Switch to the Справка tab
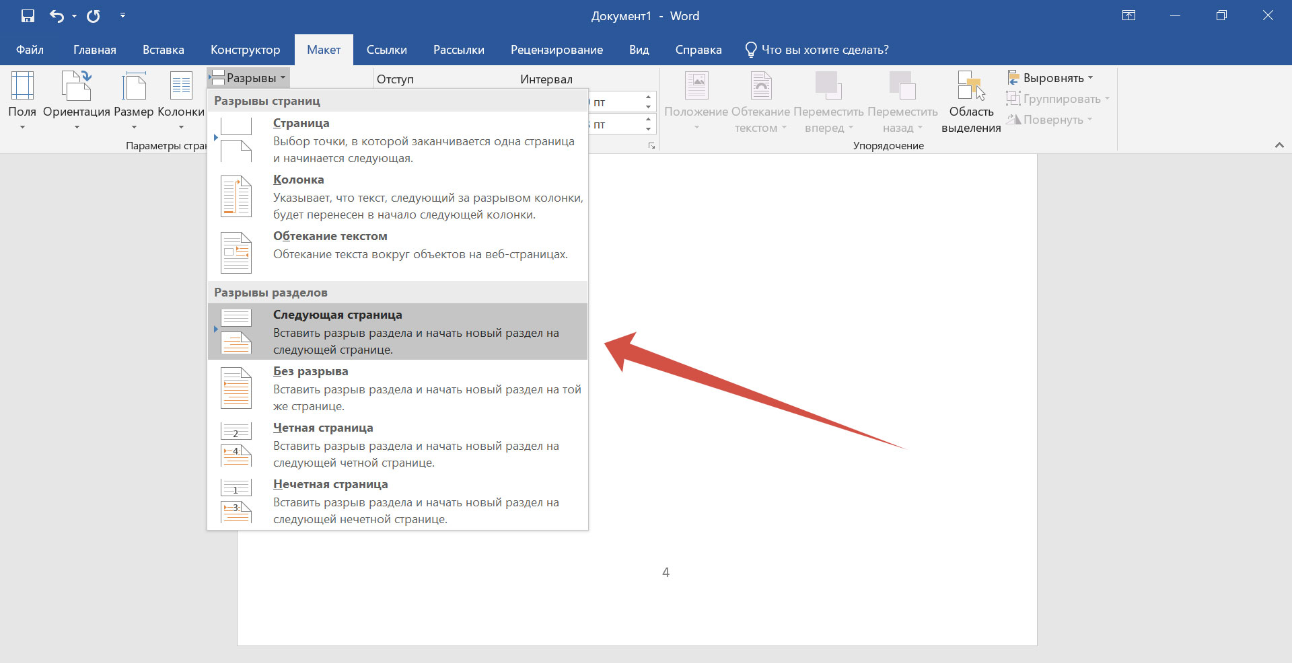The image size is (1292, 663). 698,50
